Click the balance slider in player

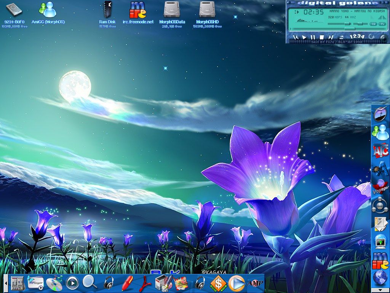point(360,24)
